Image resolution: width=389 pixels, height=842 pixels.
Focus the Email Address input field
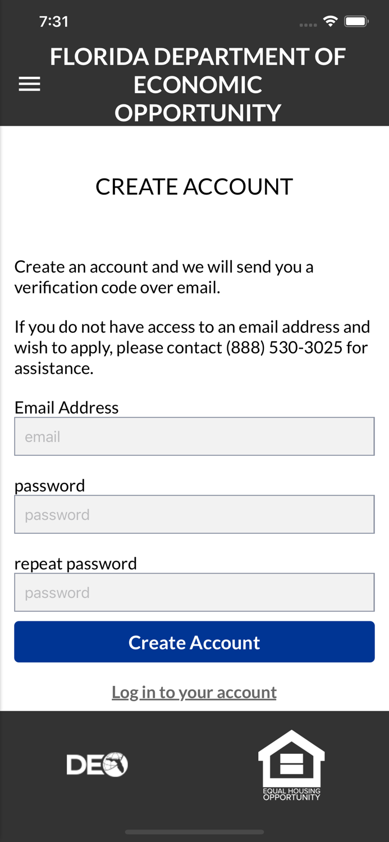click(x=194, y=436)
